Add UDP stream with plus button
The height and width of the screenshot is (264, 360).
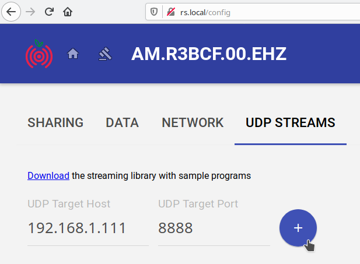tap(298, 228)
